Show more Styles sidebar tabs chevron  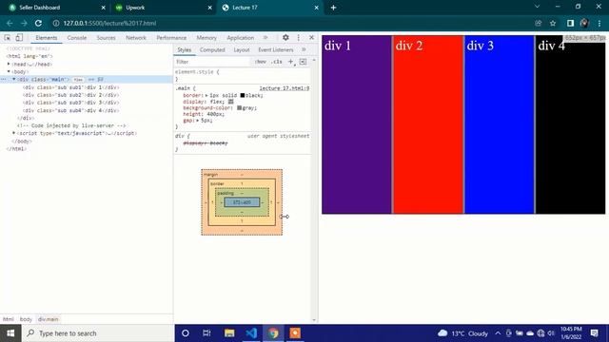(x=304, y=49)
